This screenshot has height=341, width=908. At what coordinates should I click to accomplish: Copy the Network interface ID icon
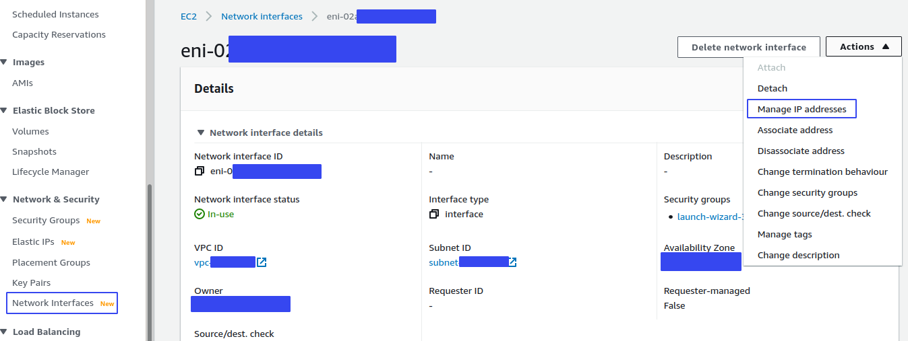coord(199,172)
